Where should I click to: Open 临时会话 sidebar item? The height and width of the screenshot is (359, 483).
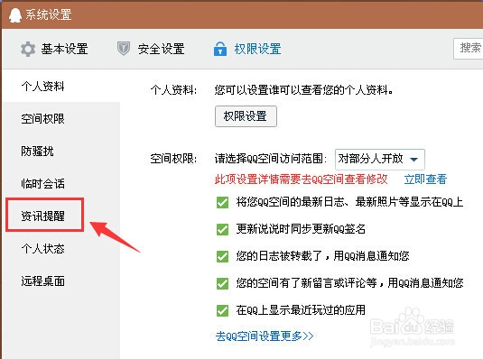(42, 184)
